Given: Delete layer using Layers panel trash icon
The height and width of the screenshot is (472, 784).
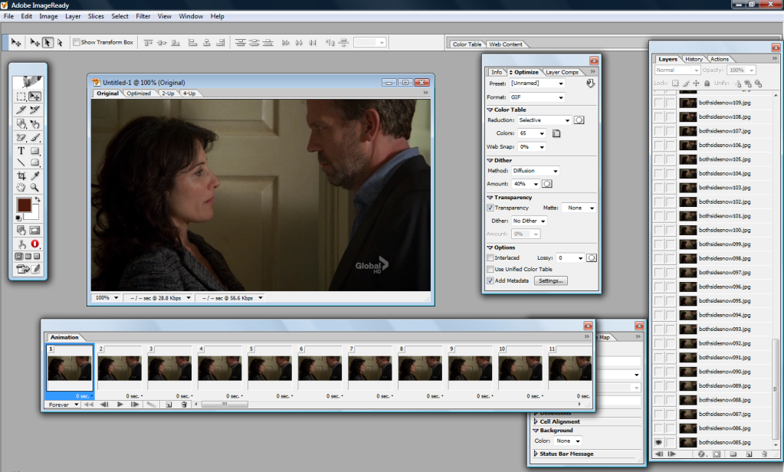Looking at the screenshot, I should 764,454.
